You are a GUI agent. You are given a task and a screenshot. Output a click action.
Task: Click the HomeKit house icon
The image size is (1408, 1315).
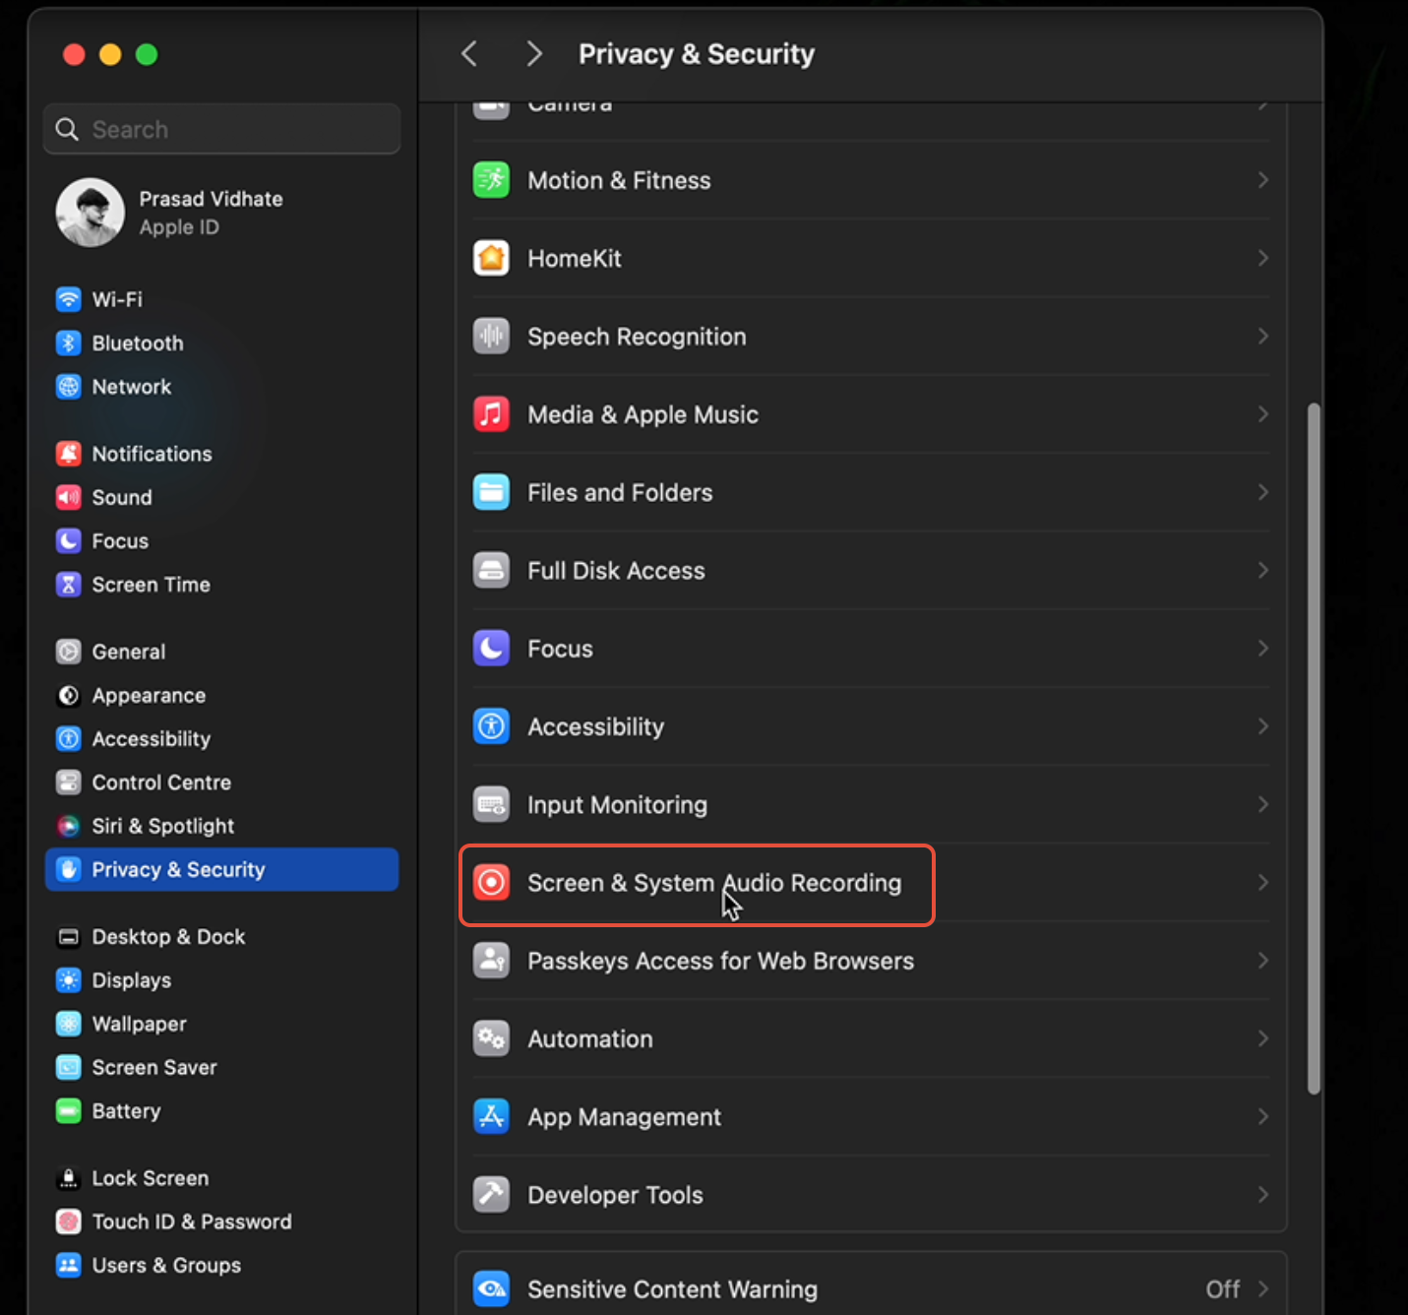click(491, 258)
